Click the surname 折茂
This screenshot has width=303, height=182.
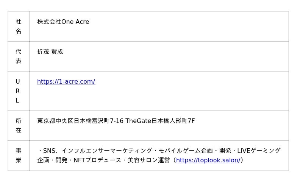(x=43, y=51)
